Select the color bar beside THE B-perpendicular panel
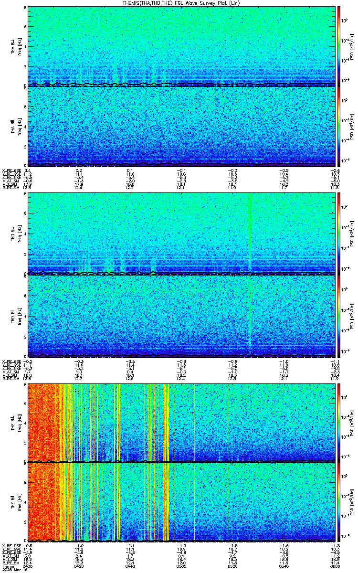The height and width of the screenshot is (573, 358). pyautogui.click(x=339, y=422)
